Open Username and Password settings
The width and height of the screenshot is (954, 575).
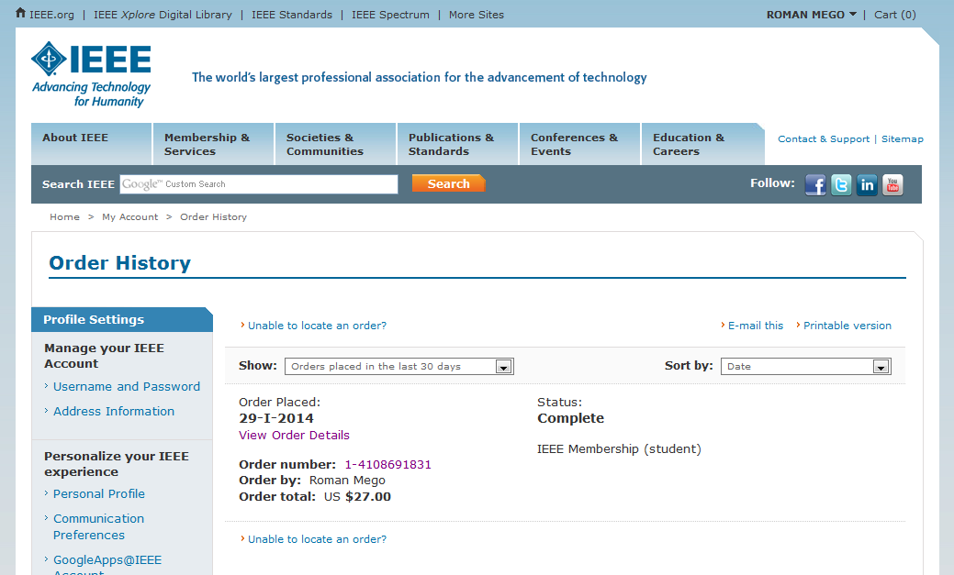click(127, 387)
